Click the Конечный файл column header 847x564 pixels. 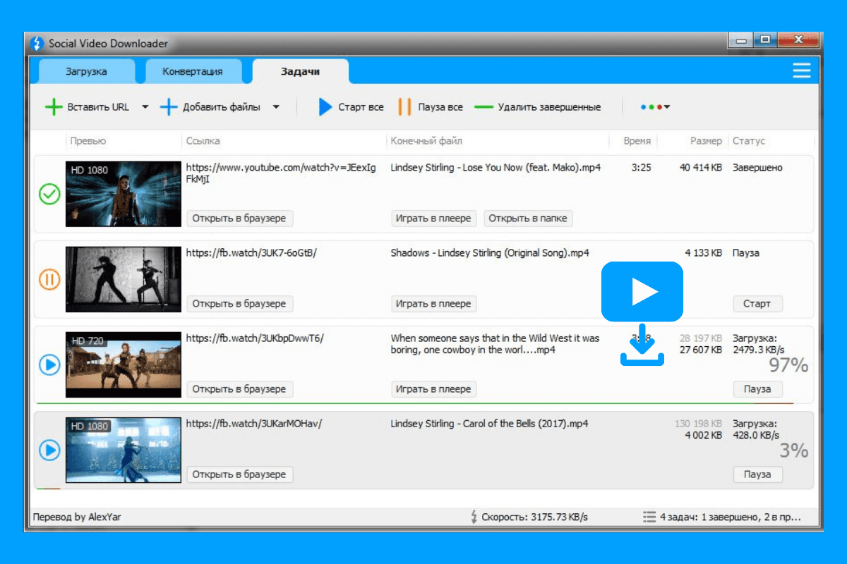426,141
